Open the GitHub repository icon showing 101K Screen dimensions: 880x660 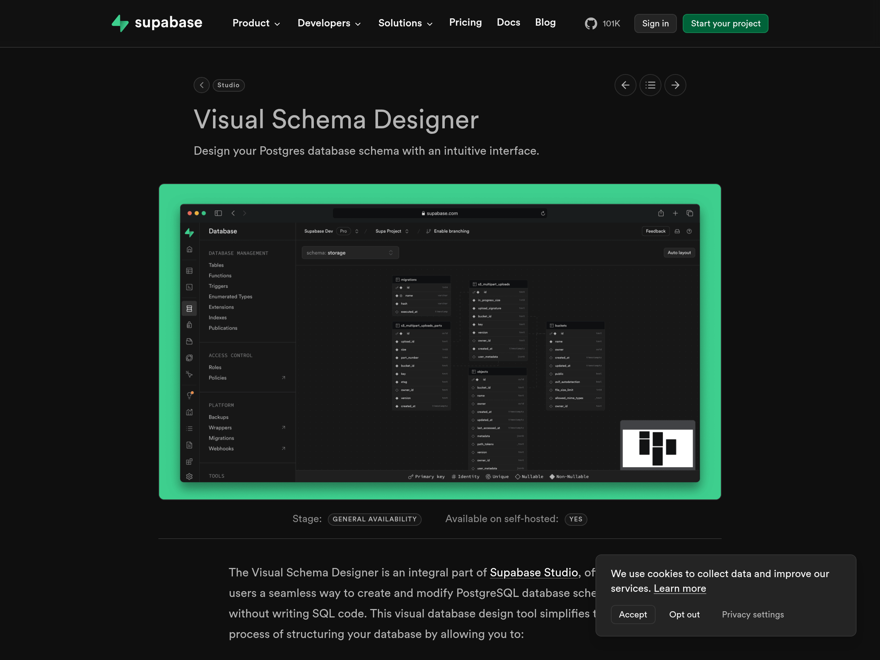pyautogui.click(x=602, y=23)
